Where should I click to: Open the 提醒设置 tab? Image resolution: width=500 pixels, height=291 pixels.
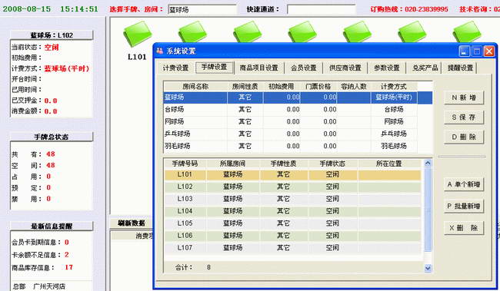[460, 68]
